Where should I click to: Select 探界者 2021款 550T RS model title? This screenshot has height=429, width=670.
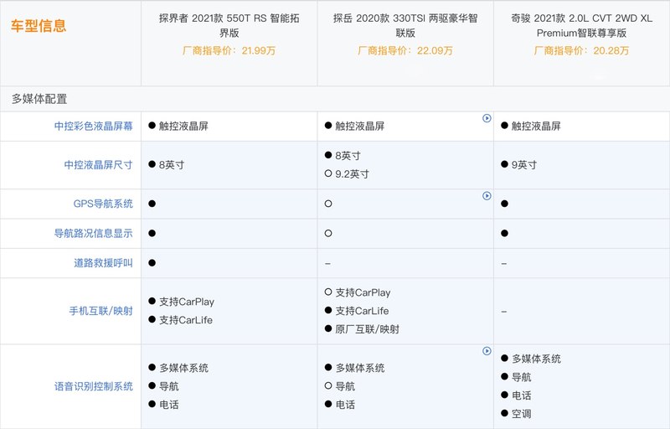229,26
